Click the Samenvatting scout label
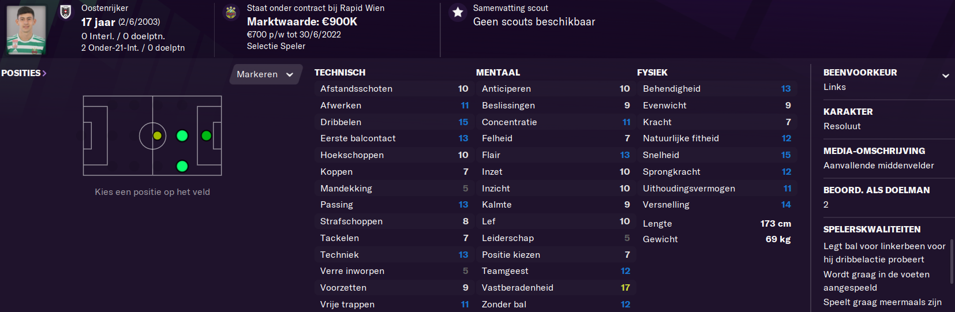 (510, 8)
